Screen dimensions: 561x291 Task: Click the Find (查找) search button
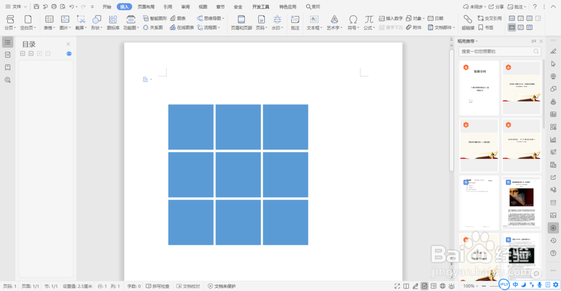pyautogui.click(x=313, y=6)
